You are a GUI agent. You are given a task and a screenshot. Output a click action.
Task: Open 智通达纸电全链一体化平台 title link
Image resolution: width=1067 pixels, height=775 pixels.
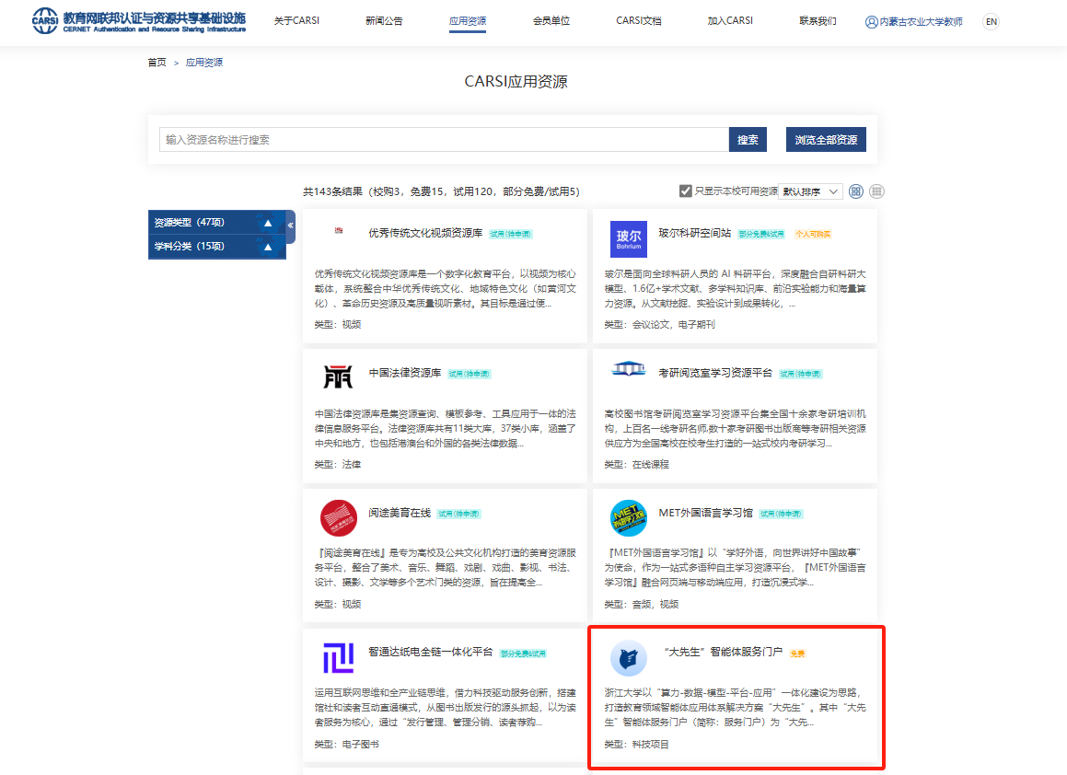click(x=431, y=652)
